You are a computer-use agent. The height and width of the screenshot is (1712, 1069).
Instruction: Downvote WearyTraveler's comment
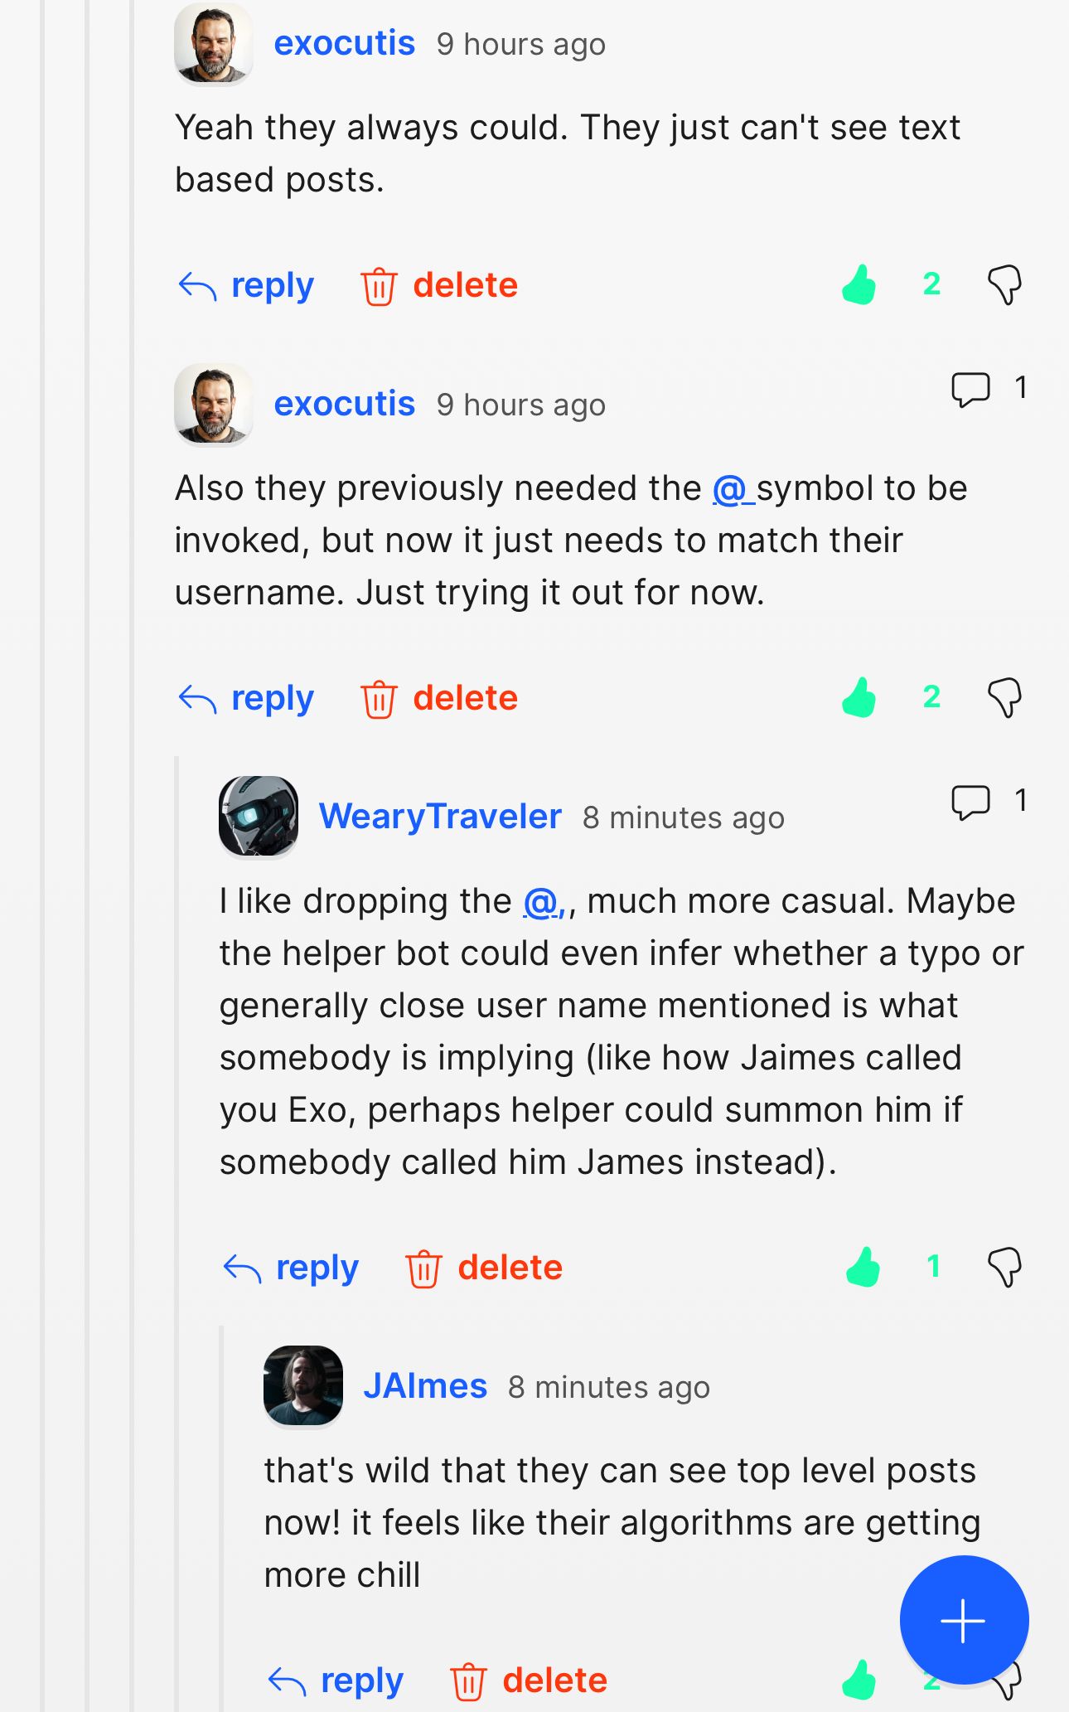coord(1004,1268)
